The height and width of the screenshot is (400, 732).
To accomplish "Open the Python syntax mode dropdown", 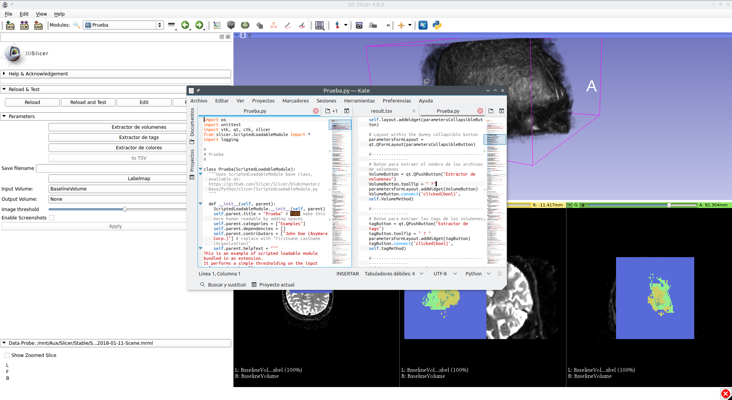I will (x=478, y=274).
